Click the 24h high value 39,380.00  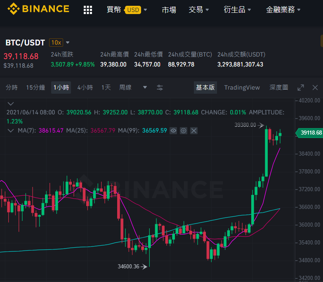tap(113, 64)
